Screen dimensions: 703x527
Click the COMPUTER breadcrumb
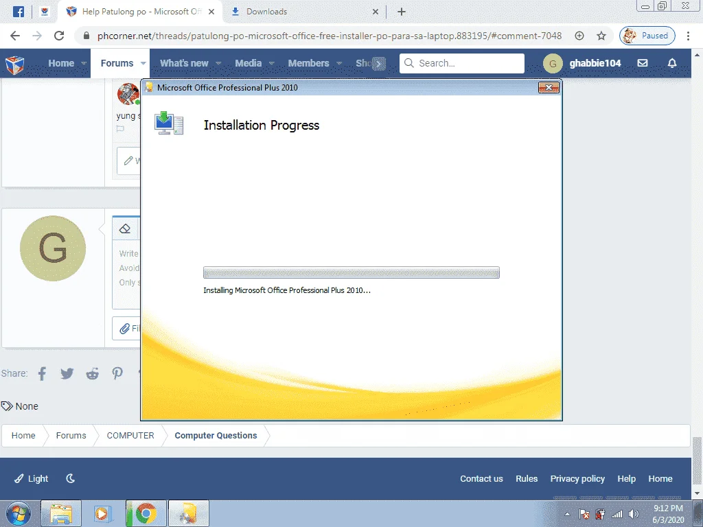coord(130,436)
